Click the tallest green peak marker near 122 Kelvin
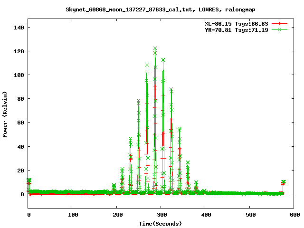 [155, 48]
